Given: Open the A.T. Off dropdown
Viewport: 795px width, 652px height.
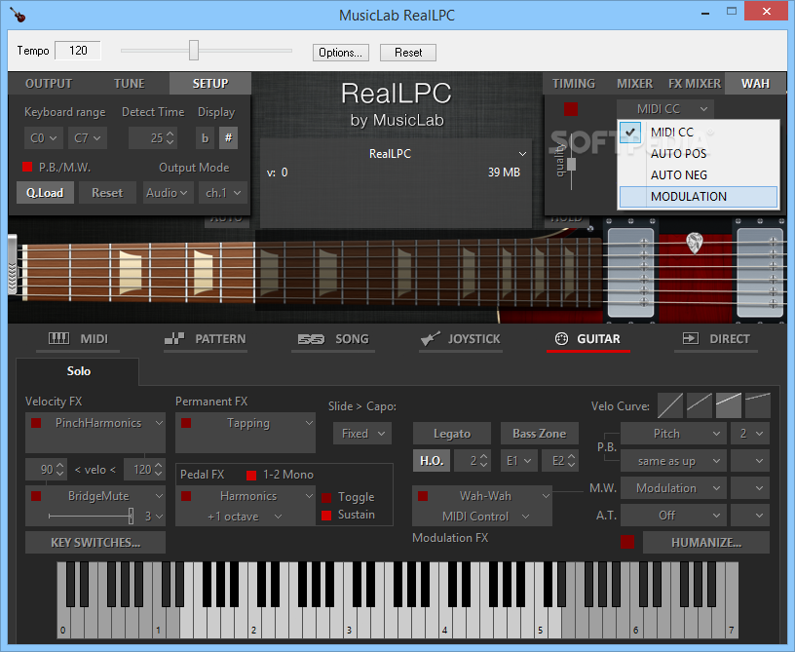Looking at the screenshot, I should [x=673, y=516].
